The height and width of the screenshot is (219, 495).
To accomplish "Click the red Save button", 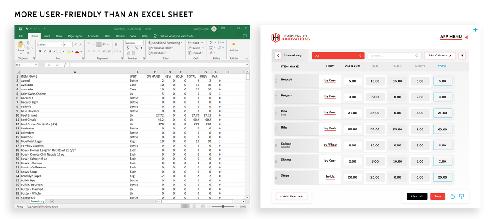I will pos(438,196).
